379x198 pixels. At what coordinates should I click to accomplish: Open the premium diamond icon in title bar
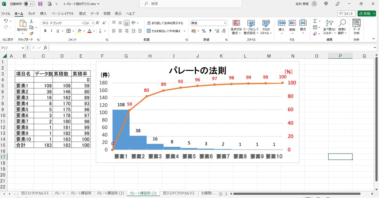coord(326,4)
